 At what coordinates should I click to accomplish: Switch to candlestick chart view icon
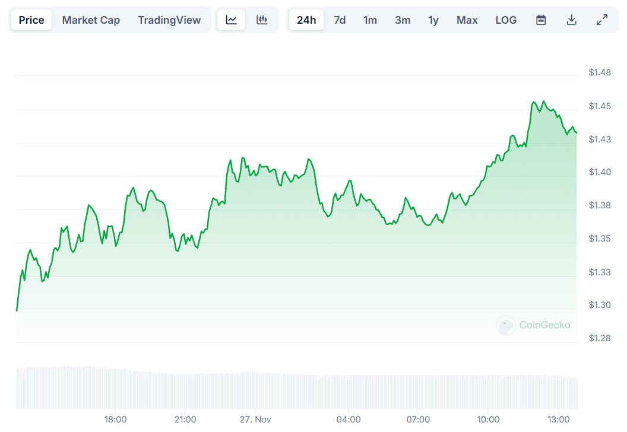click(262, 20)
